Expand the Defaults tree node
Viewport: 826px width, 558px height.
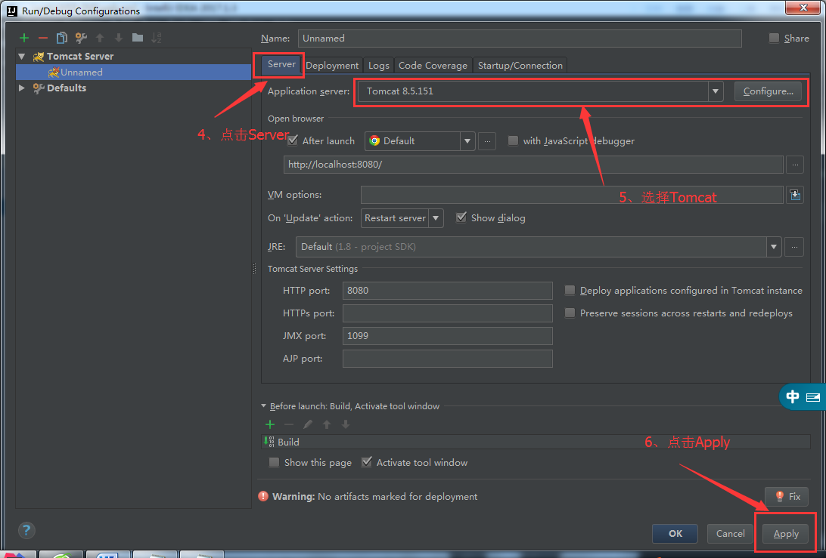22,88
